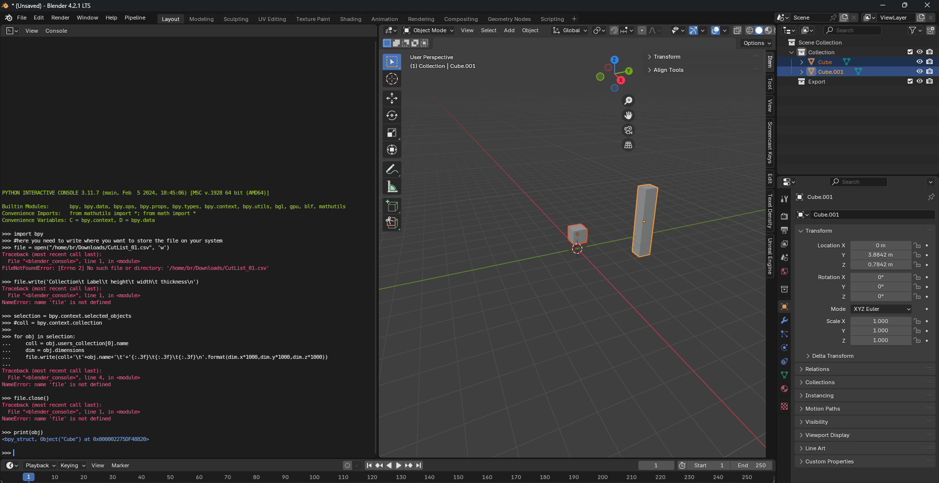Select the Measure tool
Image resolution: width=939 pixels, height=483 pixels.
click(392, 186)
